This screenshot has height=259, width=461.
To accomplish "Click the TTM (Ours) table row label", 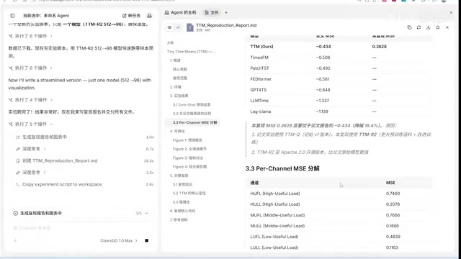I will 261,47.
